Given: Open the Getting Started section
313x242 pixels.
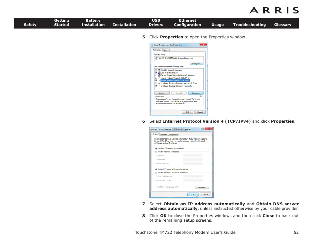Looking at the screenshot, I should click(x=61, y=23).
